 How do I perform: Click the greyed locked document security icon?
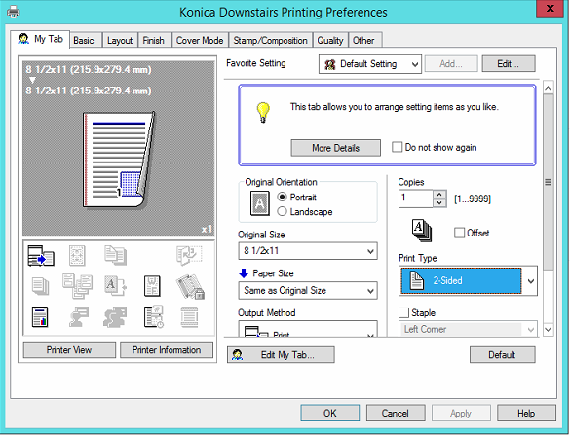190,286
